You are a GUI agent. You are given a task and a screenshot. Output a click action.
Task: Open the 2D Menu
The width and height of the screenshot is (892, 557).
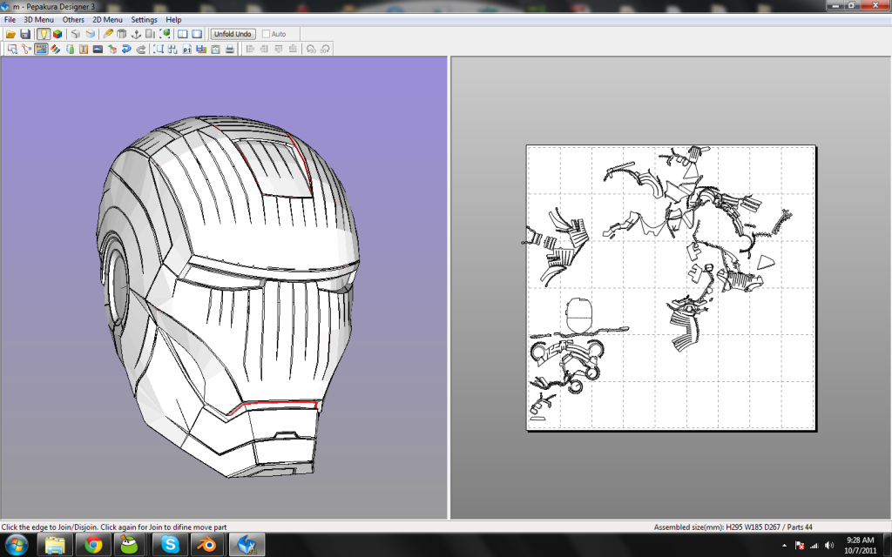[x=107, y=19]
